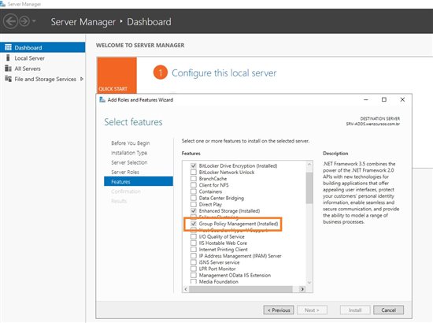This screenshot has width=433, height=323.
Task: Close the Add Roles and Features Wizard
Action: [402, 99]
